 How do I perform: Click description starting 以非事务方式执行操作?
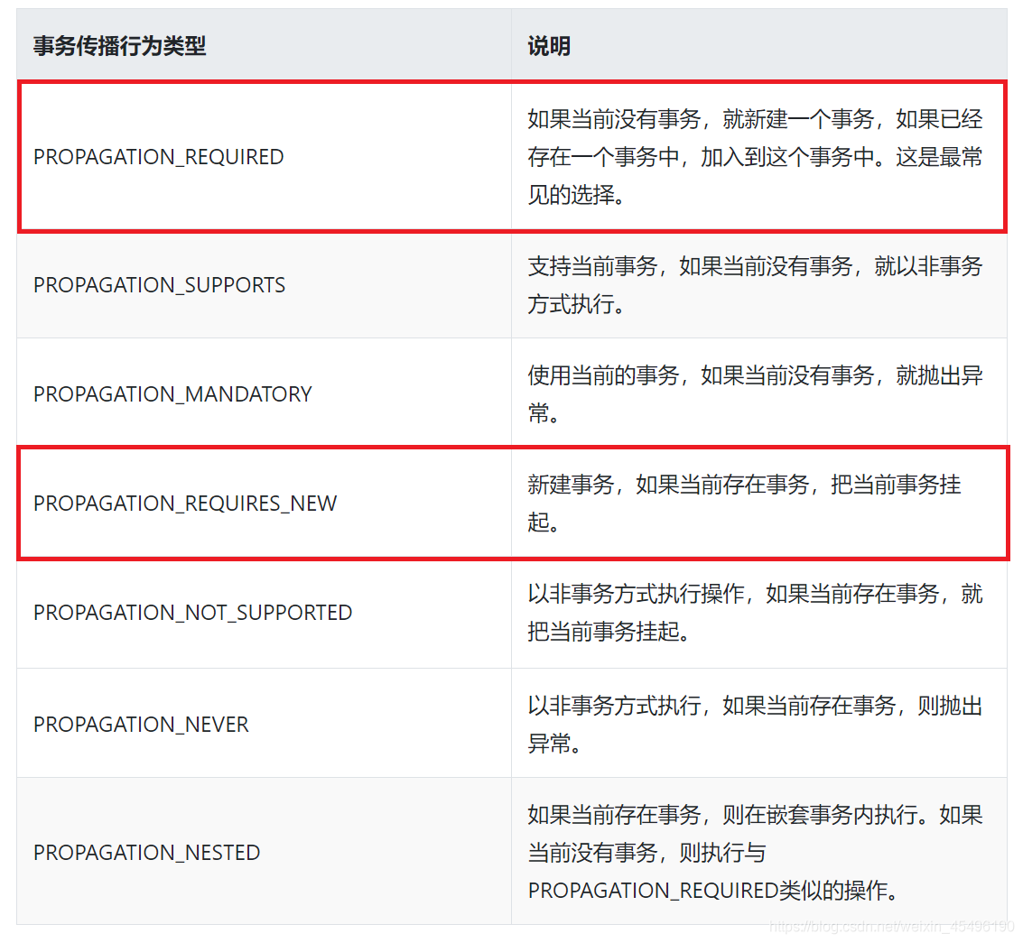pyautogui.click(x=755, y=613)
